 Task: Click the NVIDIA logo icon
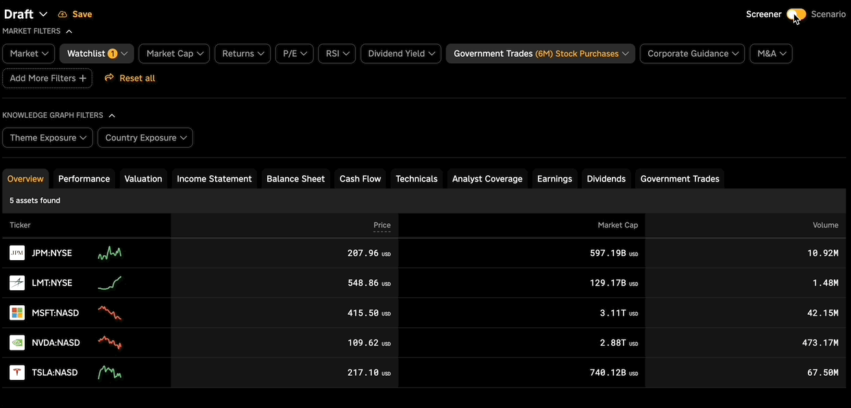(x=17, y=342)
